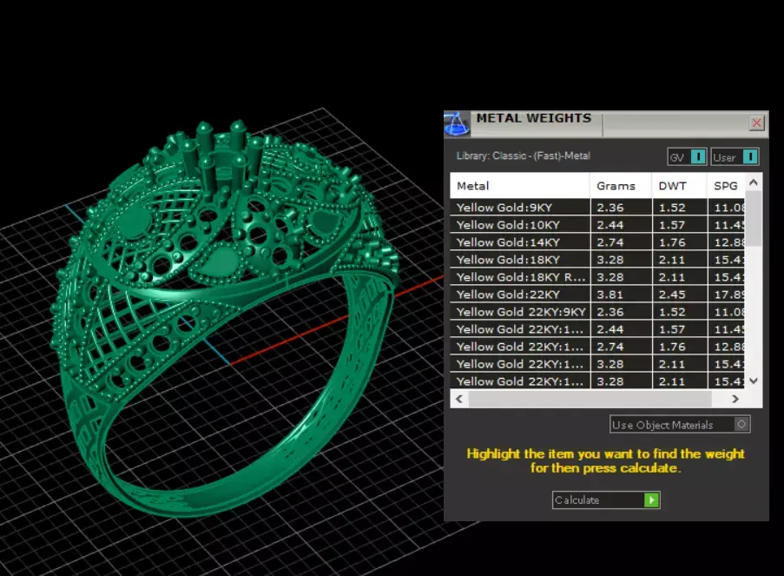Click the Metal column header
The width and height of the screenshot is (784, 576).
520,186
